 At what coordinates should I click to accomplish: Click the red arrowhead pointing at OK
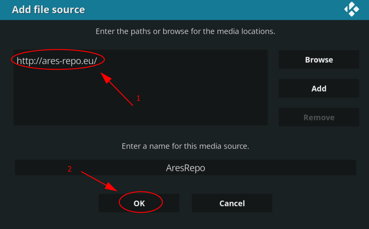point(111,186)
